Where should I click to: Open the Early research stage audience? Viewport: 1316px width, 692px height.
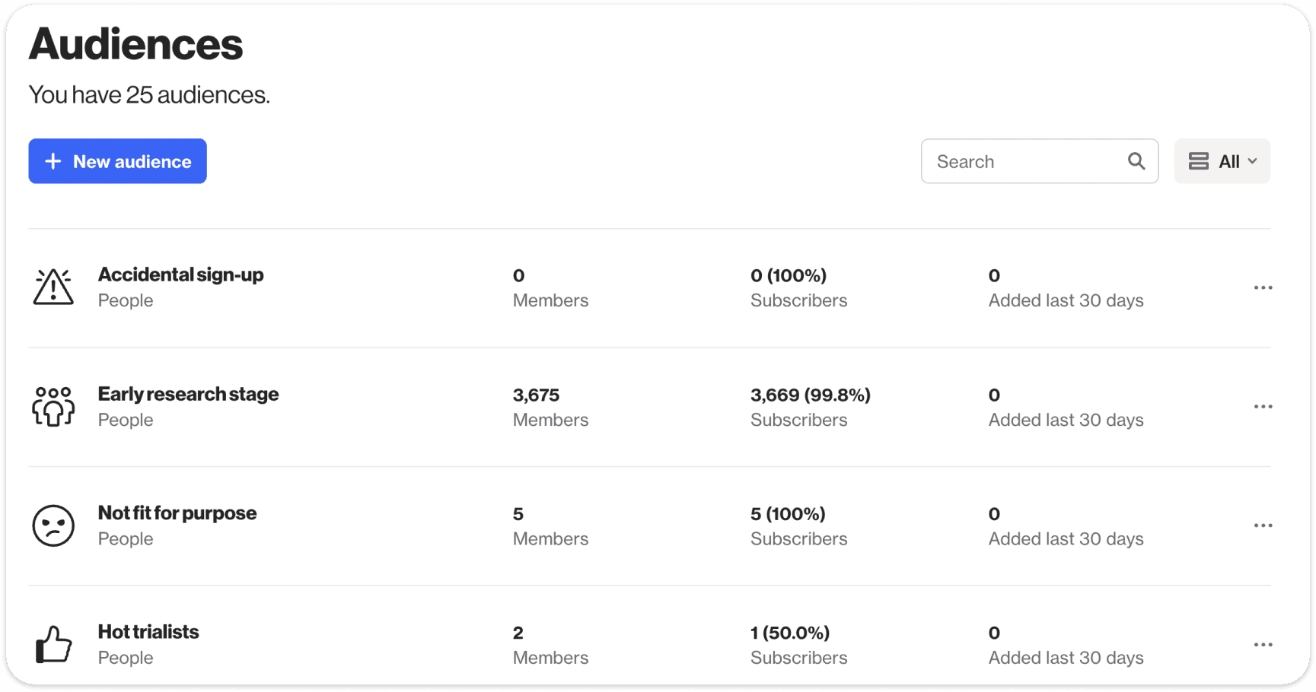pos(188,394)
